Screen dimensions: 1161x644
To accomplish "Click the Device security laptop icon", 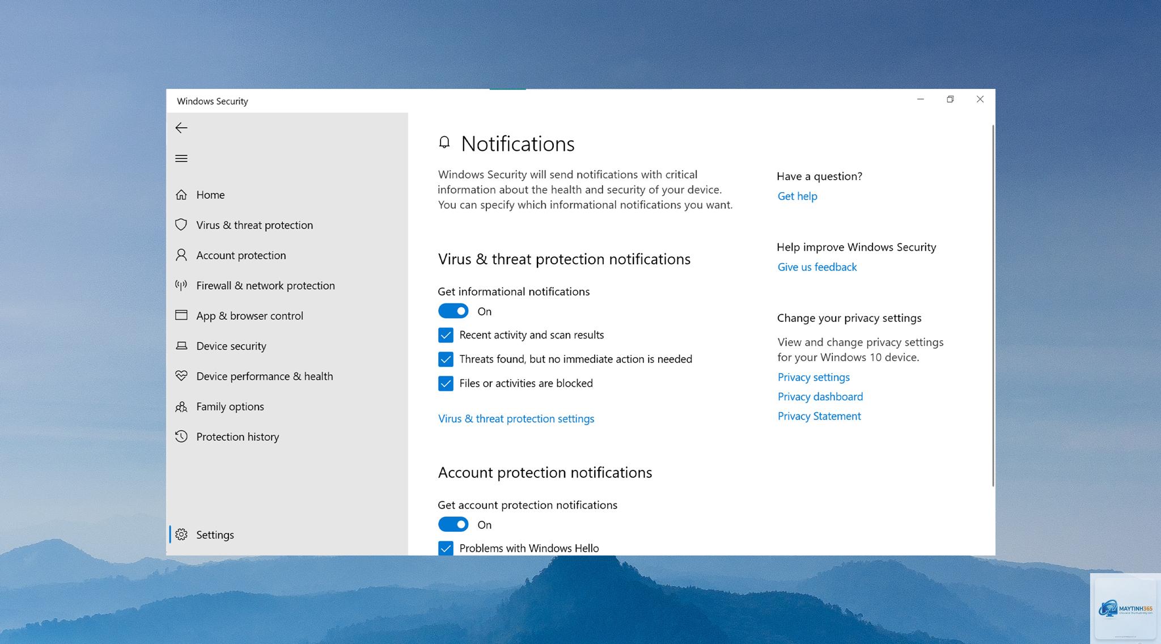I will 181,346.
